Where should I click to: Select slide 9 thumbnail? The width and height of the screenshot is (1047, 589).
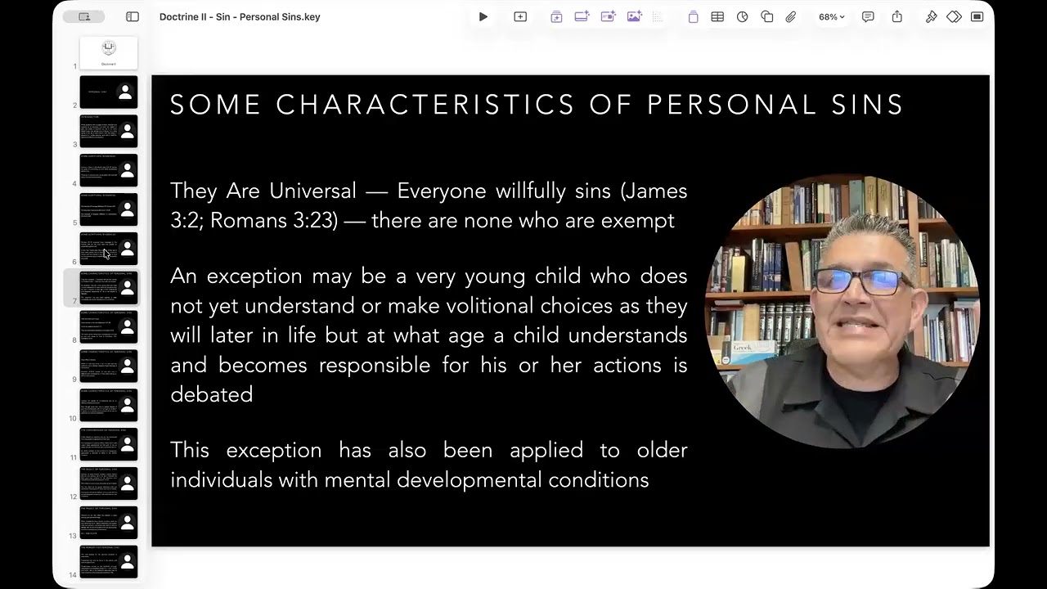[x=109, y=366]
